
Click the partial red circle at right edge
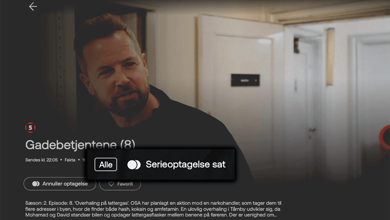tap(385, 137)
